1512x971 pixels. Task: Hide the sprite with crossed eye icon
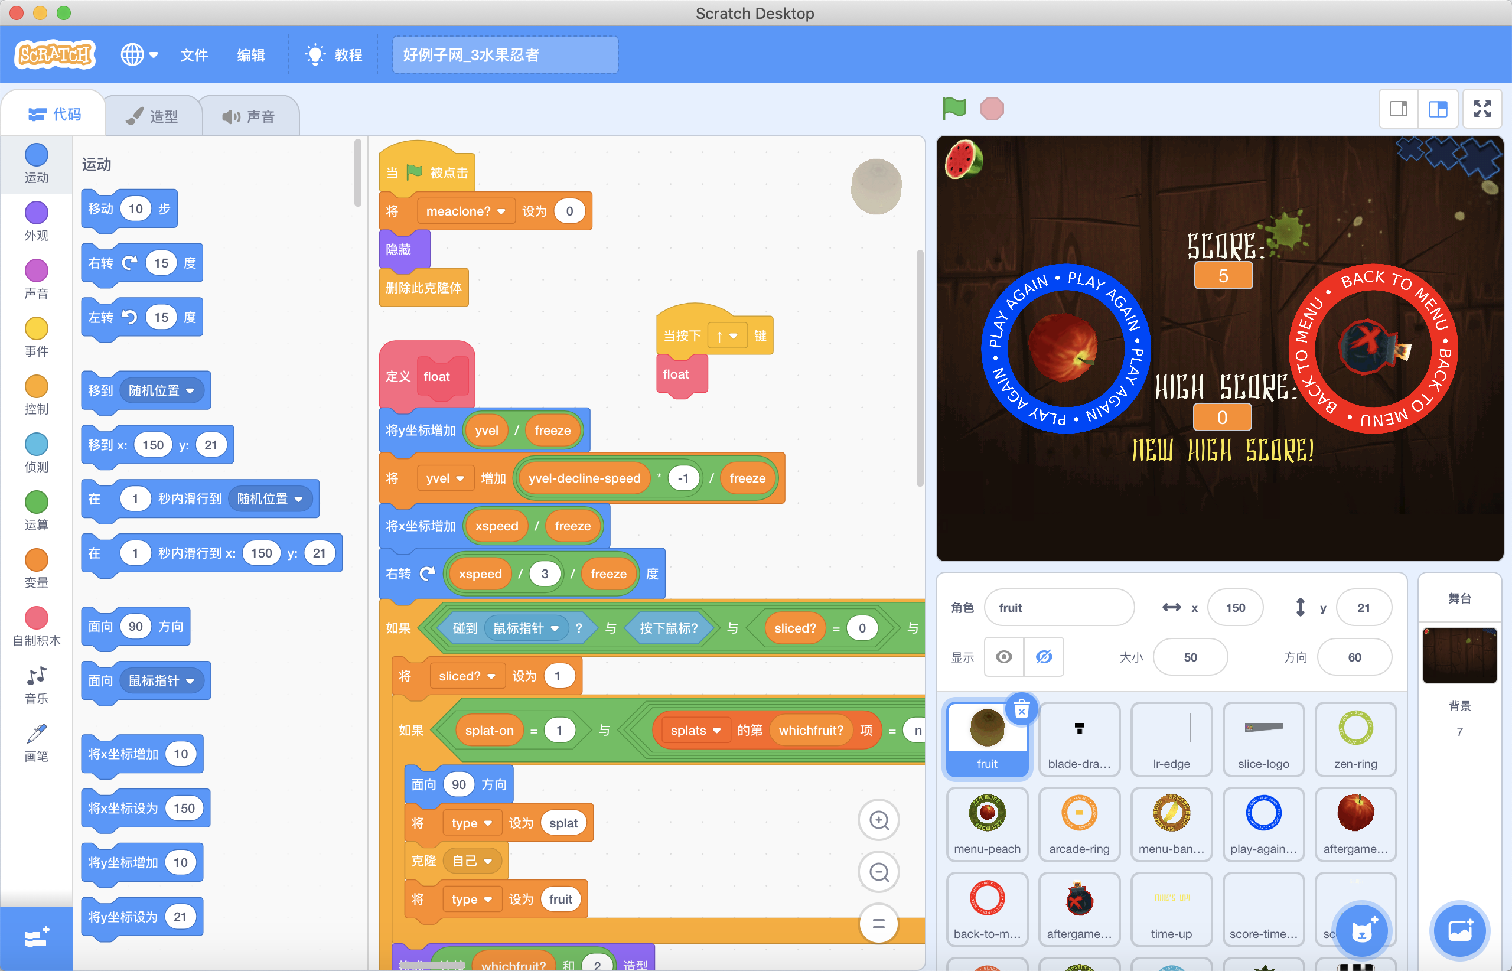click(x=1044, y=657)
